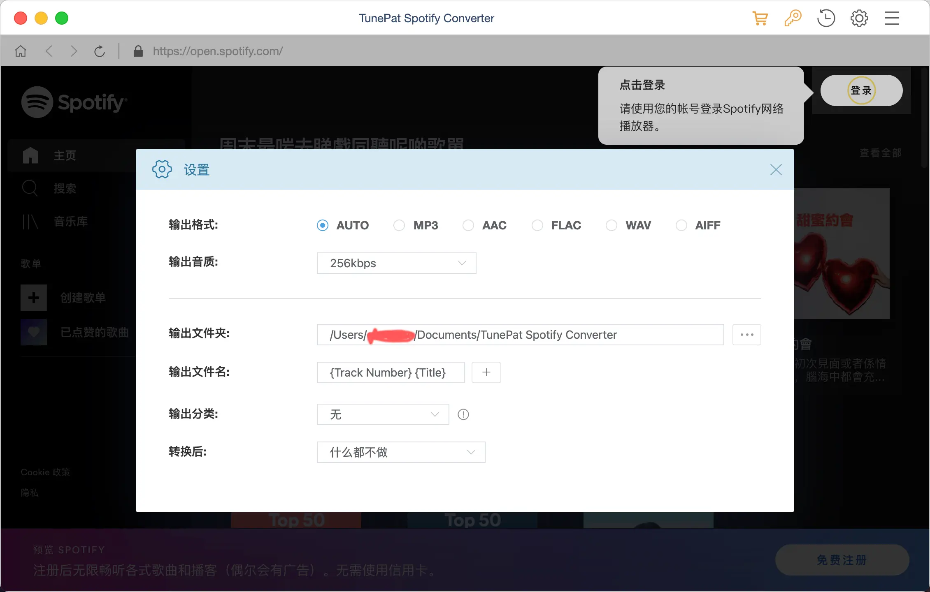Browse output folder with the three-dots button
The width and height of the screenshot is (930, 592).
tap(747, 335)
